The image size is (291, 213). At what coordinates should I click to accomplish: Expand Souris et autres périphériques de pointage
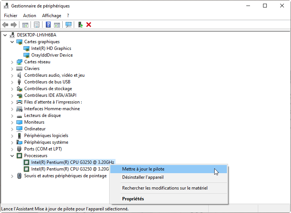click(12, 176)
